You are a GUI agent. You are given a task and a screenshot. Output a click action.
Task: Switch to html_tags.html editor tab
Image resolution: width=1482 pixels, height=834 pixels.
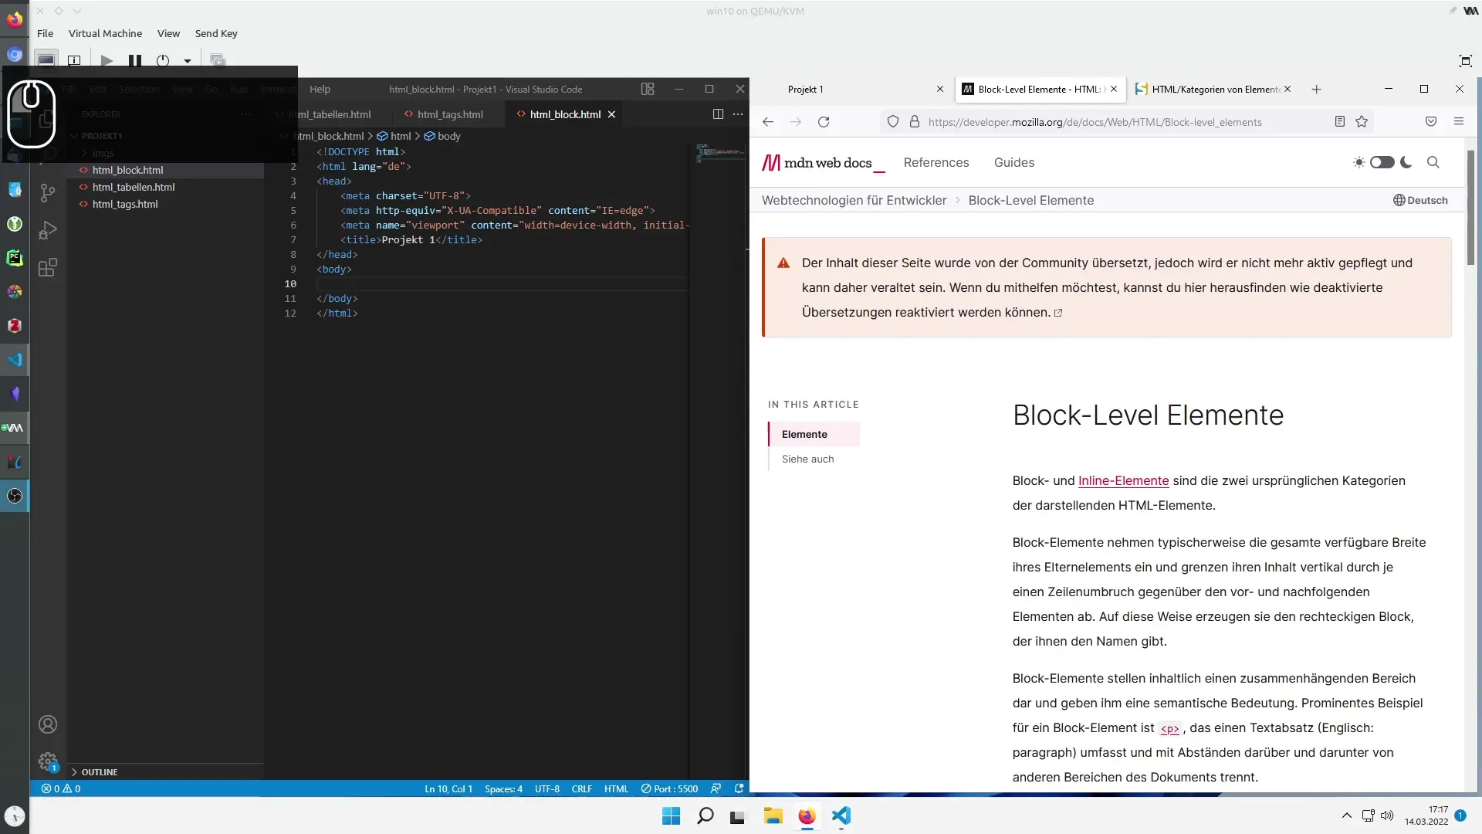(x=449, y=114)
